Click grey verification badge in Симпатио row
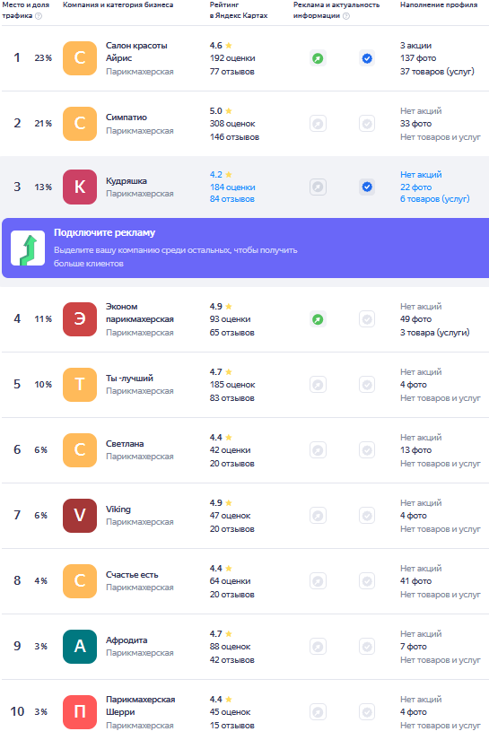Viewport: 489px width, 740px height. click(367, 124)
